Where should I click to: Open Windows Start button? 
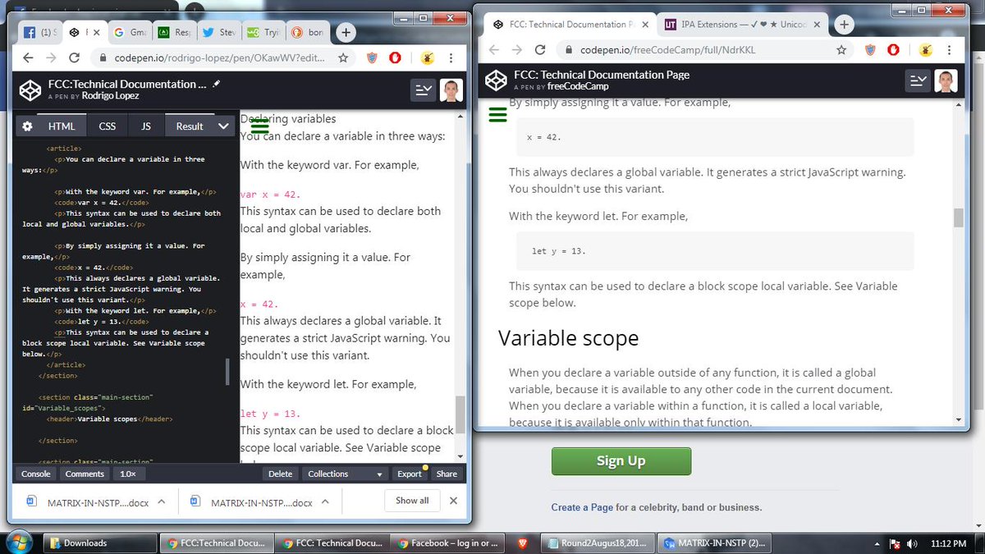pos(19,543)
